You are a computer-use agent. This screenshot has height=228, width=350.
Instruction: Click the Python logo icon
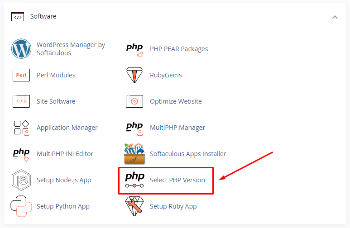pos(21,206)
